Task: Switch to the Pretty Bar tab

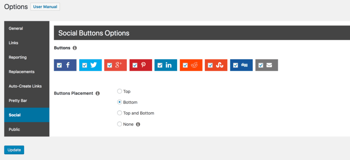Action: [18, 101]
